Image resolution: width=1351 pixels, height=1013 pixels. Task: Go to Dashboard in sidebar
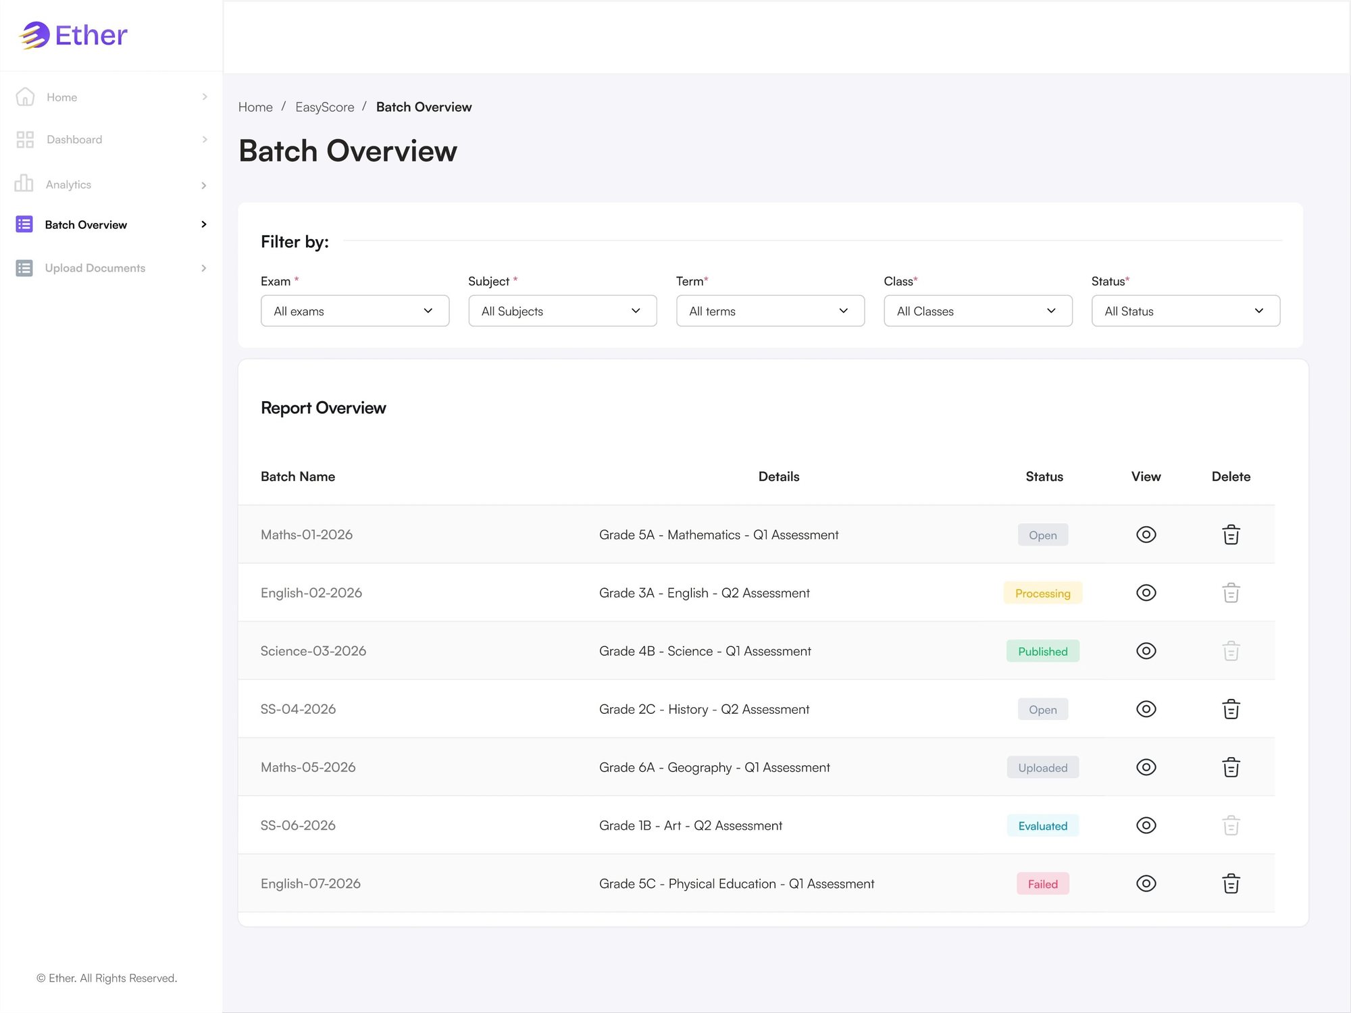pyautogui.click(x=74, y=140)
